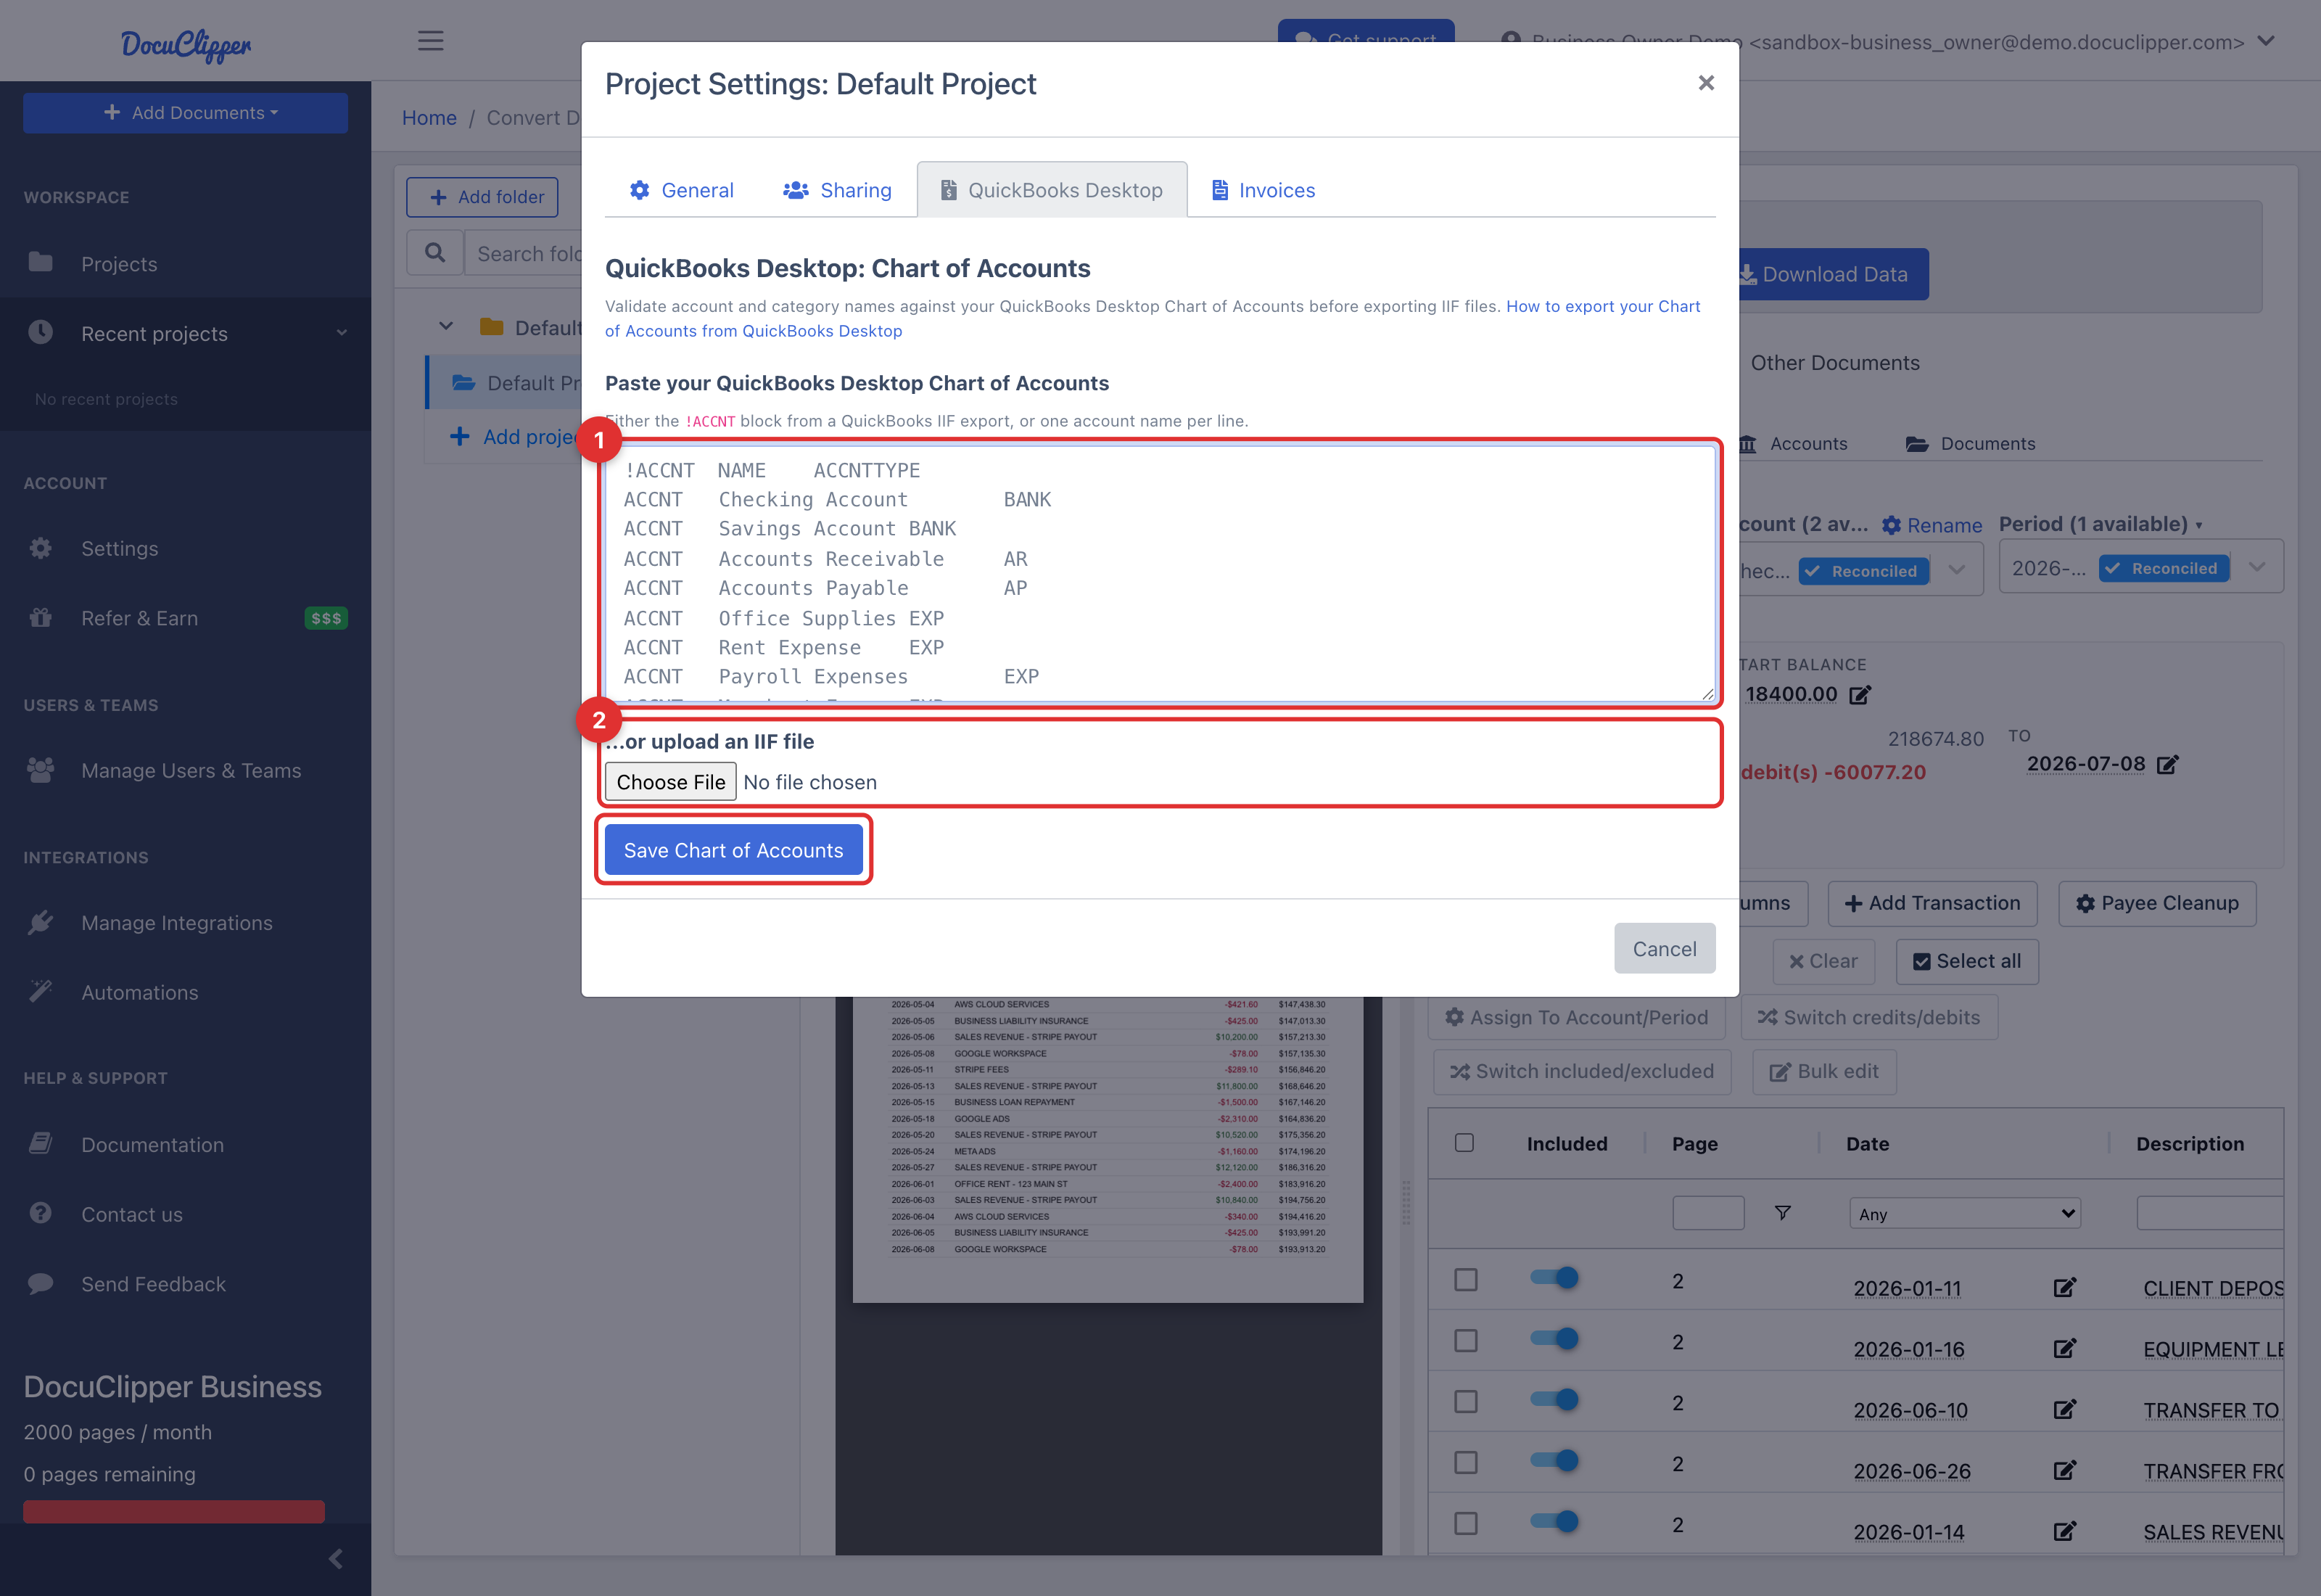Expand the Recent projects chevron

point(342,333)
